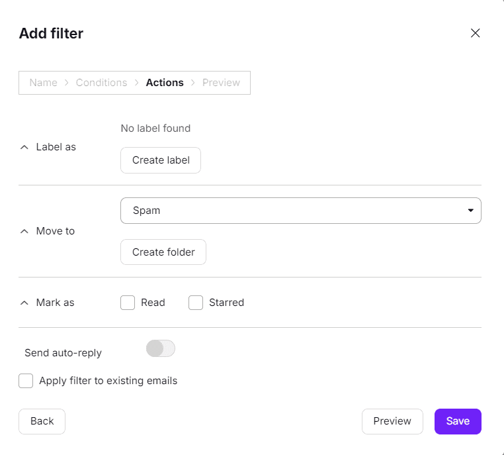Click the Preview button at bottom
Screen dimensions: 504x455
click(392, 421)
